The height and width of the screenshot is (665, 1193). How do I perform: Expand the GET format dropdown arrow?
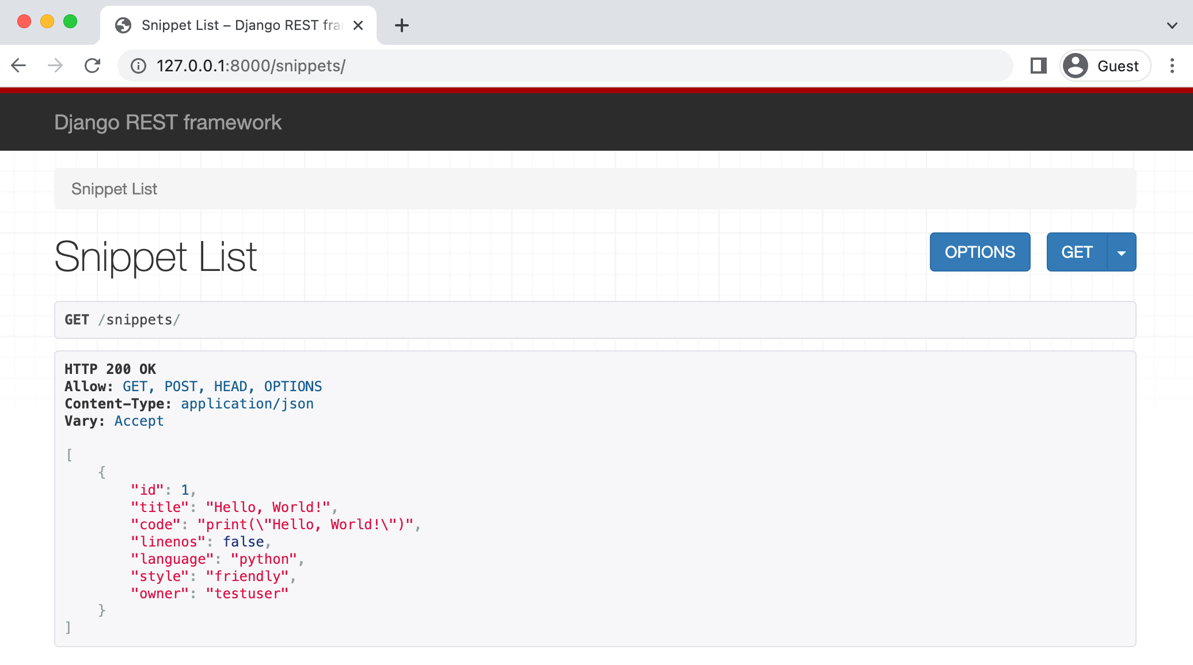[x=1121, y=252]
